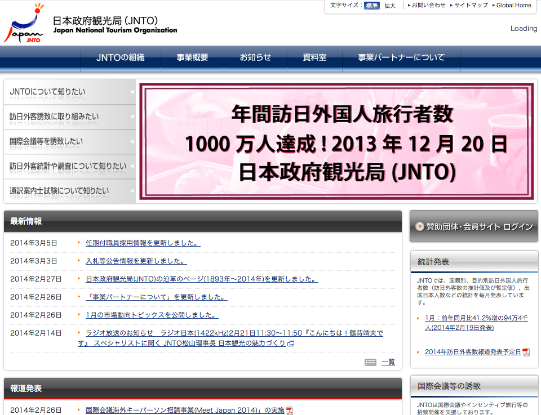541x415 pixels.
Task: Click date 2014年3月5日
Action: [33, 243]
